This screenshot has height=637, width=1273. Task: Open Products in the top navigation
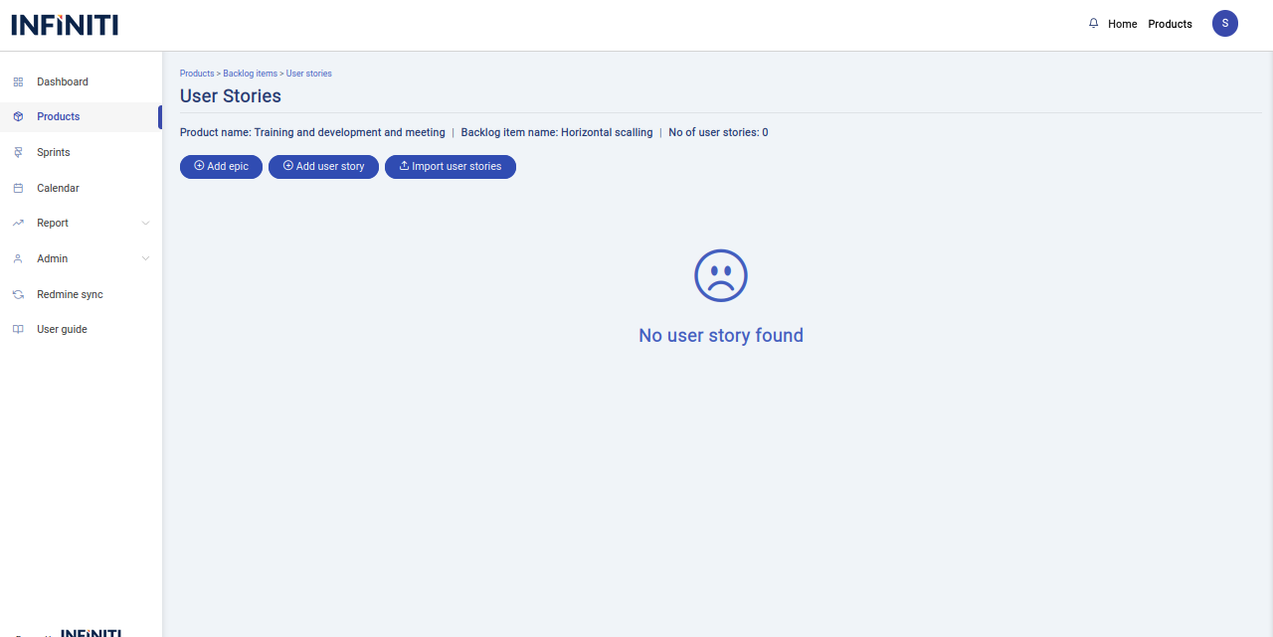pyautogui.click(x=1170, y=24)
